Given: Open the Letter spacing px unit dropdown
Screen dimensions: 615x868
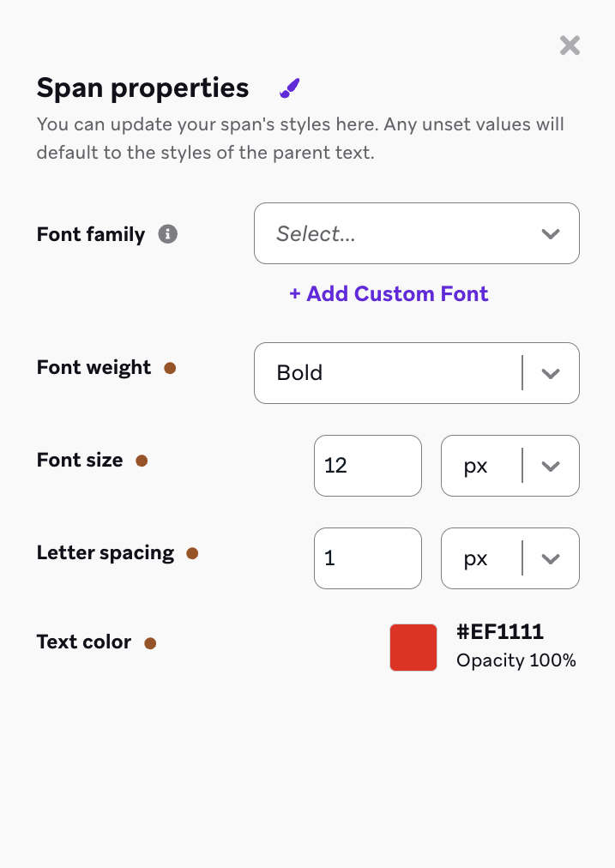Looking at the screenshot, I should (509, 558).
